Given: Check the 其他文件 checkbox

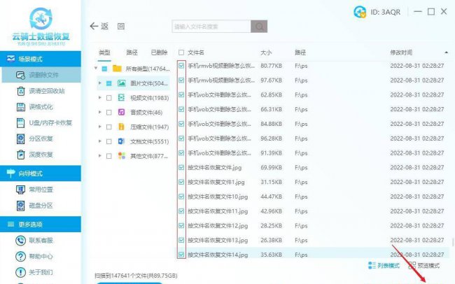Looking at the screenshot, I should pos(108,156).
